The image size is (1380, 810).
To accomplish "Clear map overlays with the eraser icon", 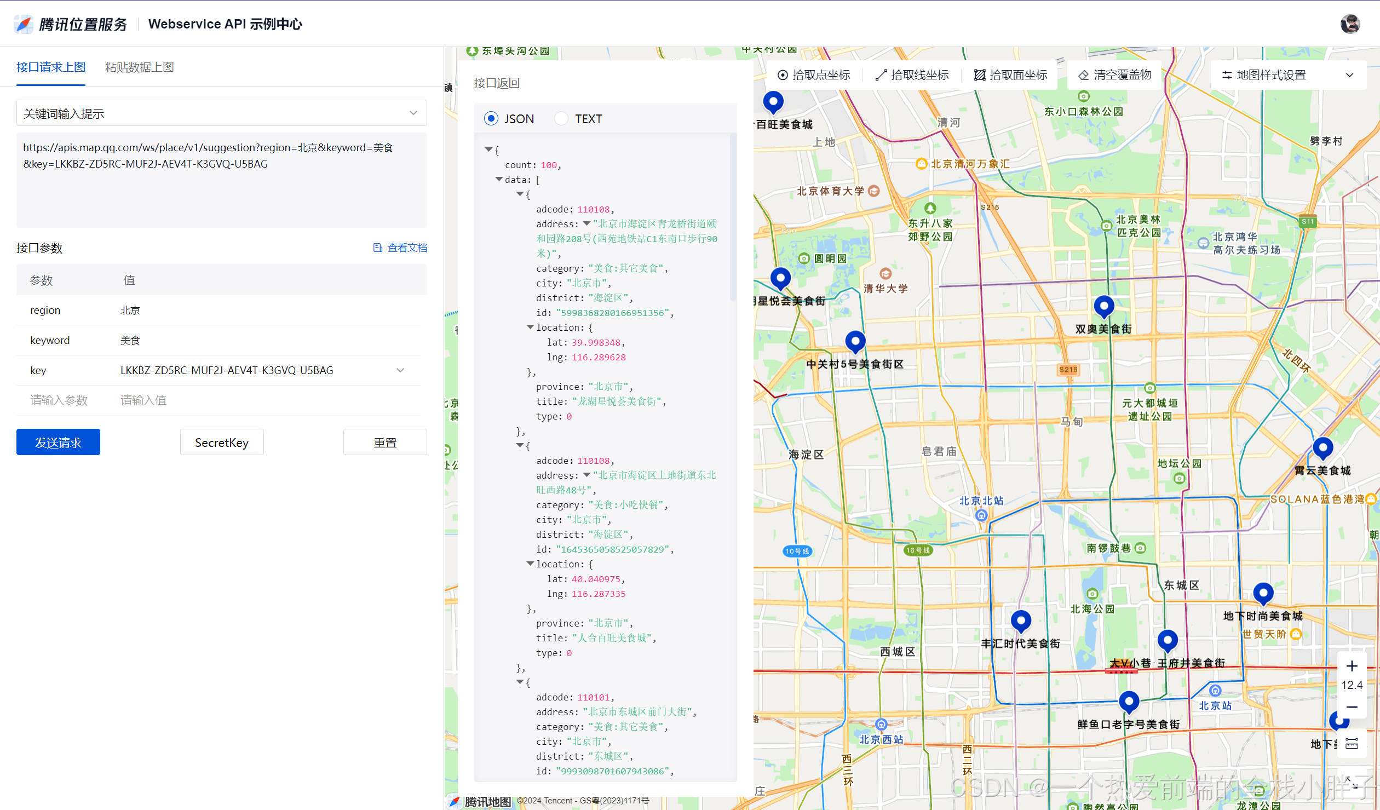I will [x=1084, y=75].
